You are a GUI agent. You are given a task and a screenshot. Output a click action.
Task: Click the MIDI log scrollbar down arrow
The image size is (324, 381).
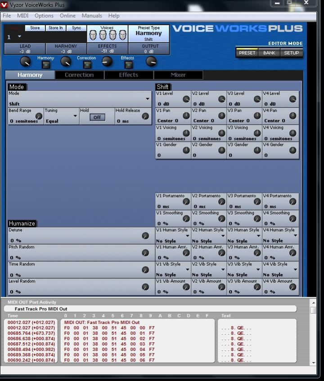point(314,363)
